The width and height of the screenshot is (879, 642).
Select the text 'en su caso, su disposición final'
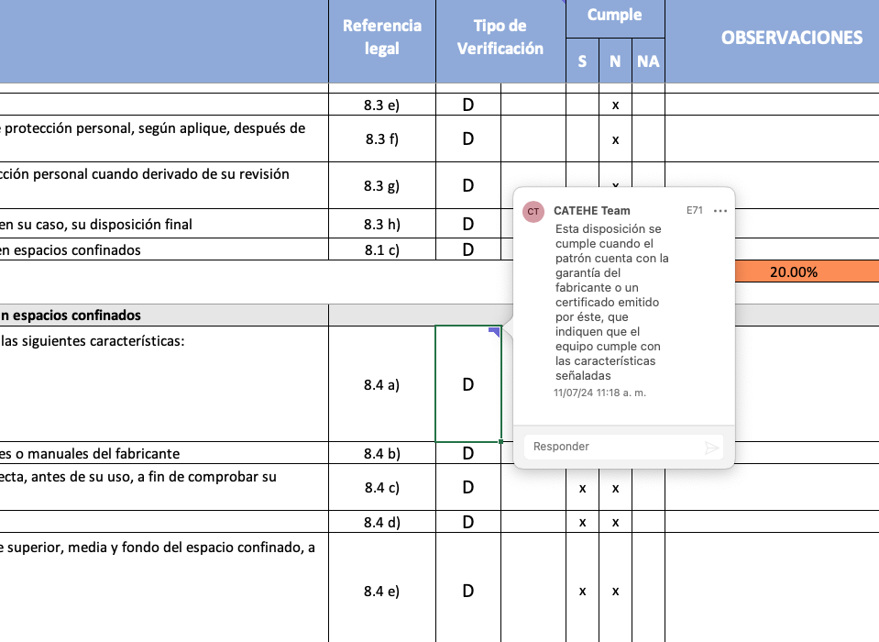coord(96,225)
